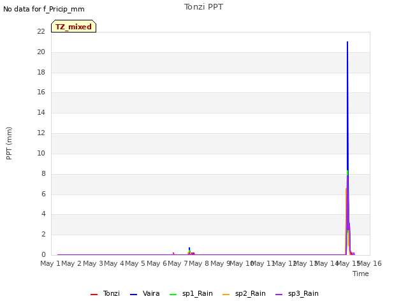
Task: Click the tall blue Vaira spike peak
Action: coord(347,42)
